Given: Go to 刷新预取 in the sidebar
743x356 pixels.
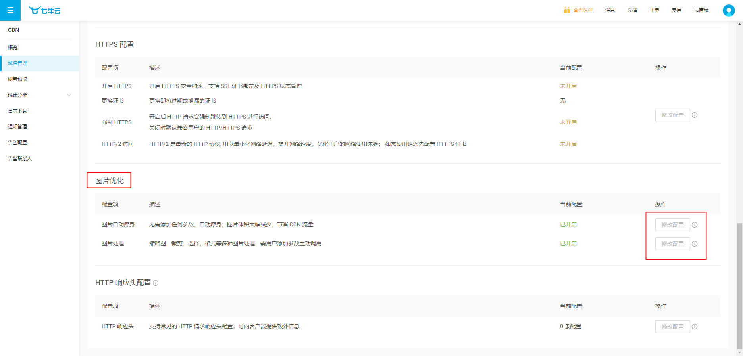Looking at the screenshot, I should pos(40,79).
